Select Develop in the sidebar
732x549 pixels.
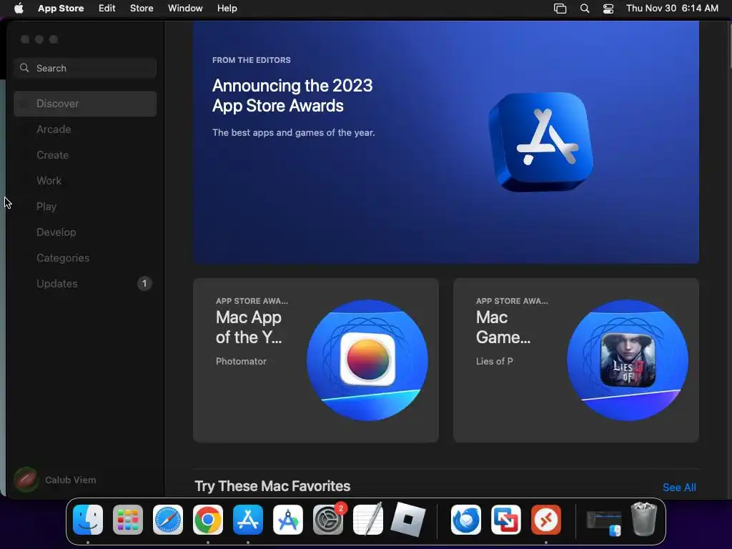(x=85, y=232)
